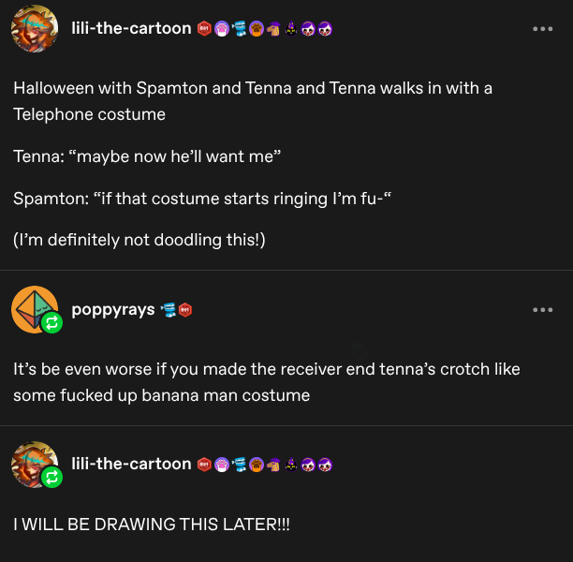Click green reblog icon on bottom lili-the-cartoon avatar

(x=51, y=479)
